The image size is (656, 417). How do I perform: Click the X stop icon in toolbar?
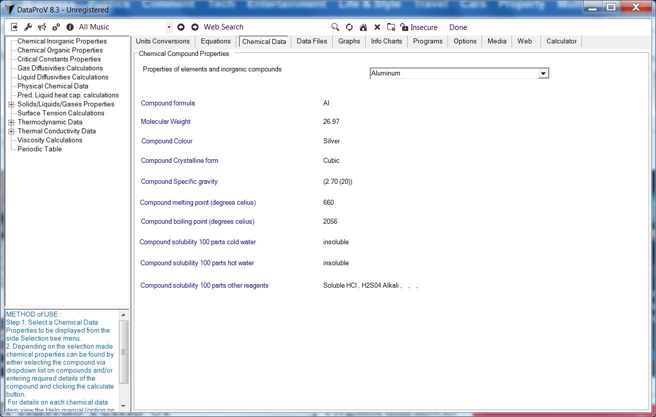tap(377, 27)
